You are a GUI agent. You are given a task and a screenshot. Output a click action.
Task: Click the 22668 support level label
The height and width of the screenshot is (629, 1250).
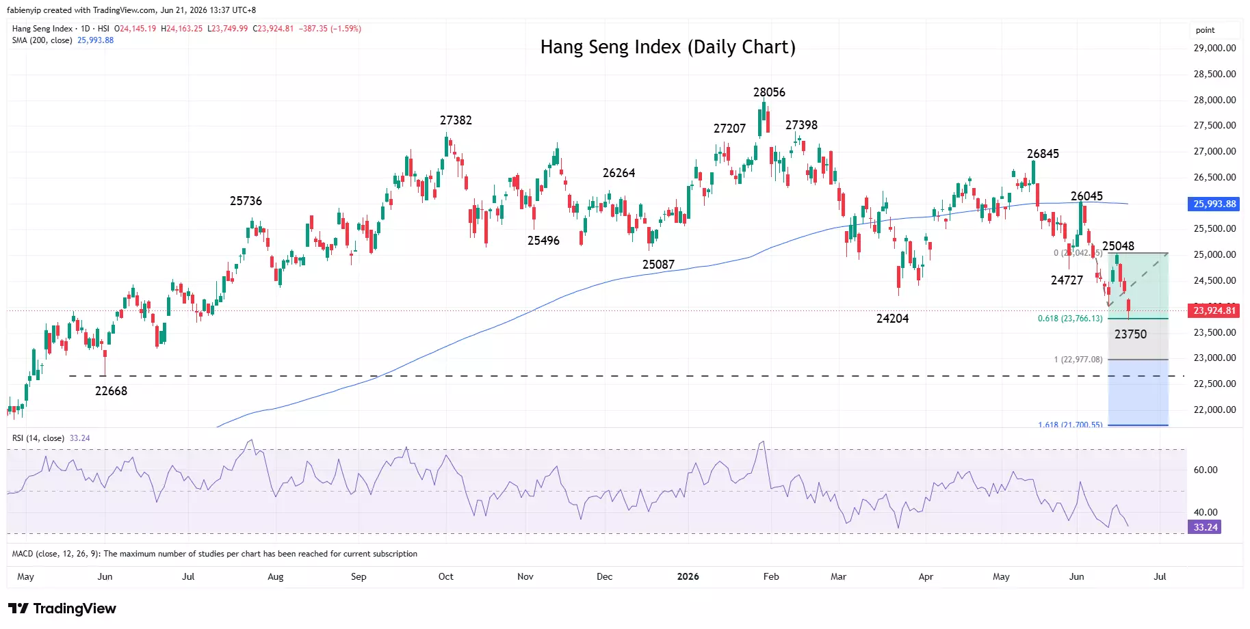tap(111, 391)
